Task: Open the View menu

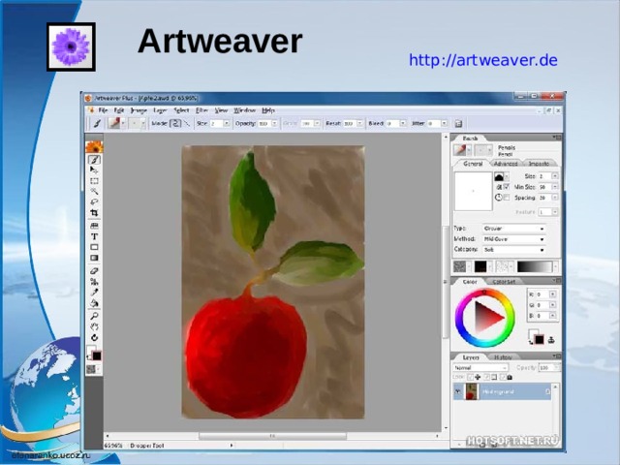Action: click(x=221, y=110)
